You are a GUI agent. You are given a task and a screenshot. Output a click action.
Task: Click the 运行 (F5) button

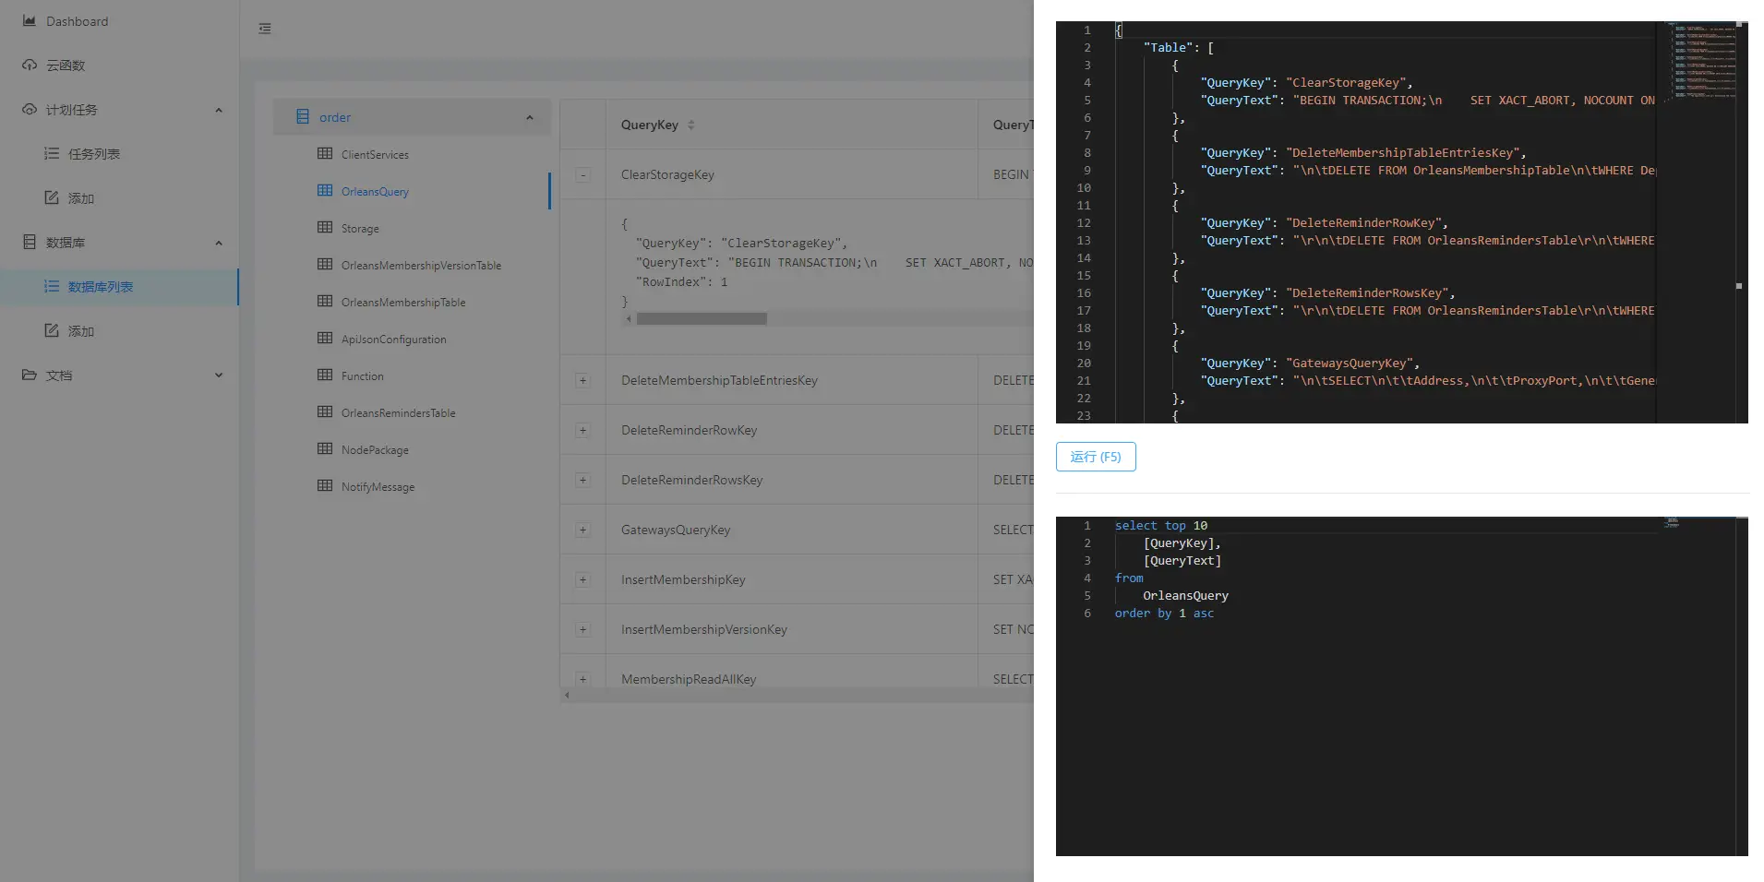1096,457
